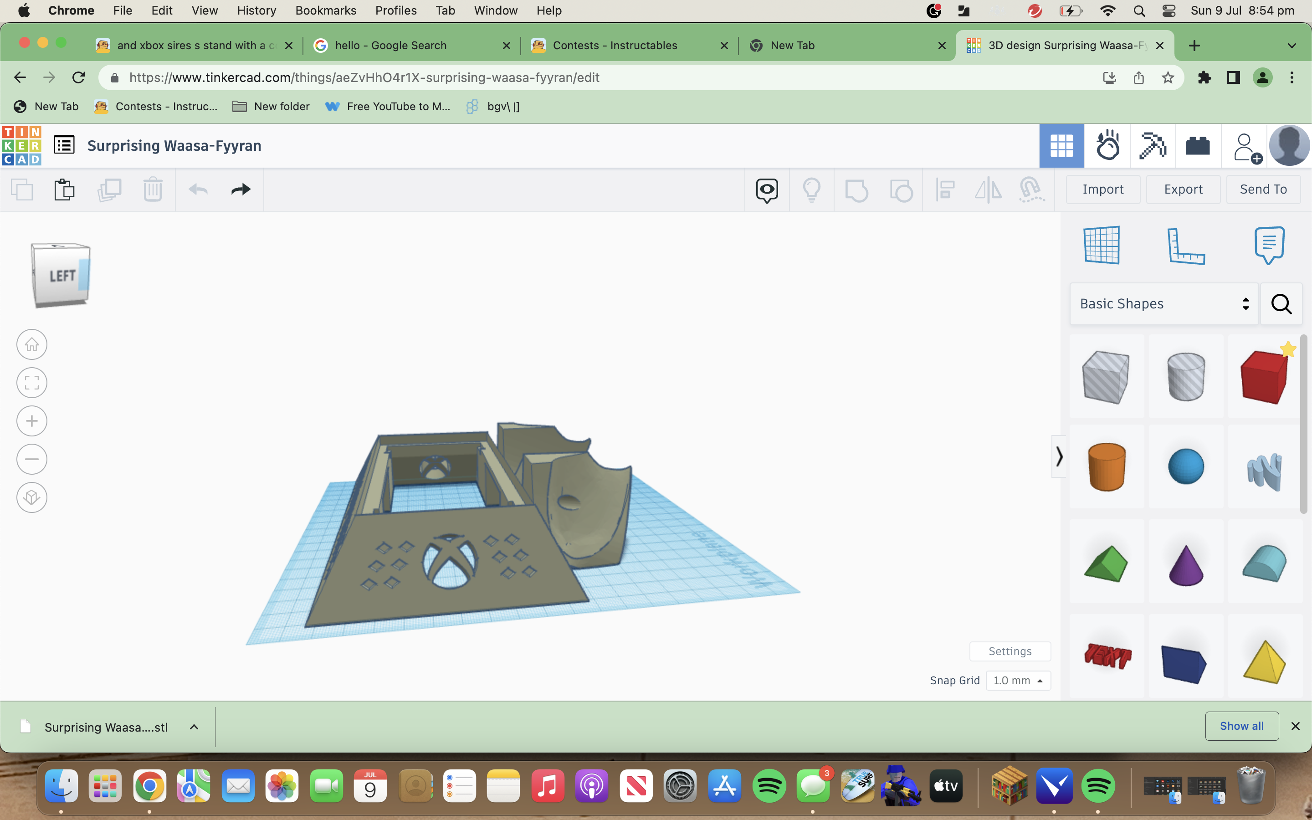
Task: Open the Blocks pickaxe mode
Action: 1153,145
